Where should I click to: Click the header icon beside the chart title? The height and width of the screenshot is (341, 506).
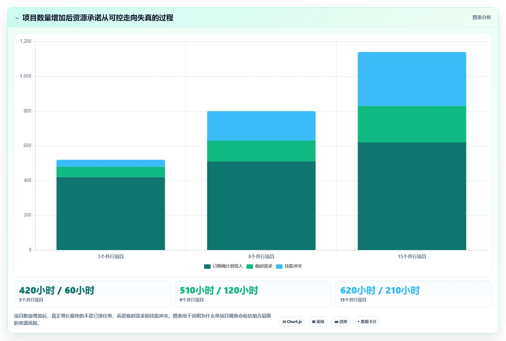point(17,18)
